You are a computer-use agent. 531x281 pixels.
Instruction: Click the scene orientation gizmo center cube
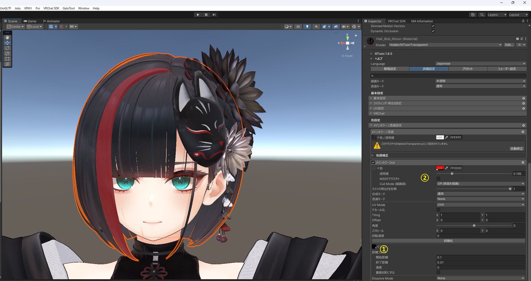(x=348, y=43)
